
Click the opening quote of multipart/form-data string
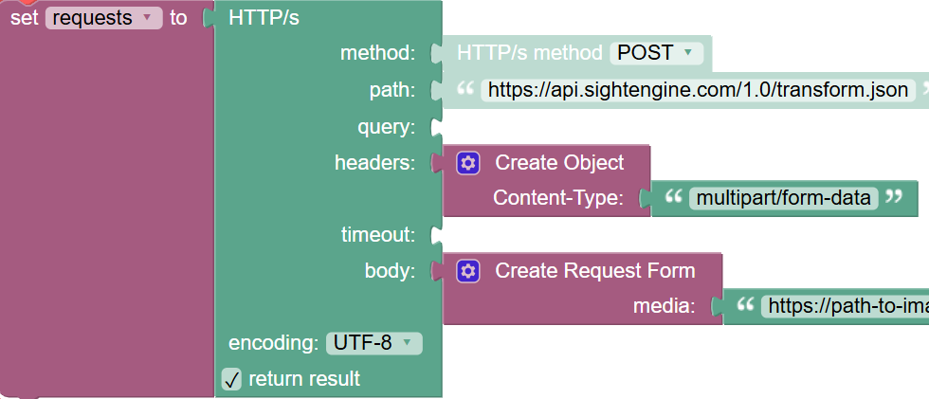click(674, 198)
